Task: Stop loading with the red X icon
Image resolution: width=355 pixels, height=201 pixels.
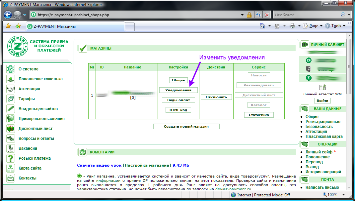Action: [x=267, y=15]
